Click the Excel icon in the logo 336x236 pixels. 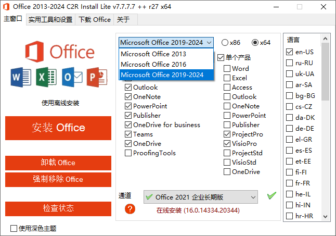click(x=46, y=78)
